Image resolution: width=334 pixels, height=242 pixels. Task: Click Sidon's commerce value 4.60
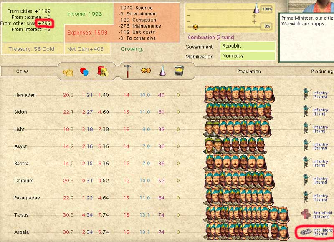coord(103,112)
